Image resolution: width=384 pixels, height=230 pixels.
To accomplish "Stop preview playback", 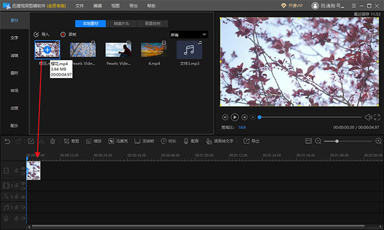I will (x=253, y=117).
